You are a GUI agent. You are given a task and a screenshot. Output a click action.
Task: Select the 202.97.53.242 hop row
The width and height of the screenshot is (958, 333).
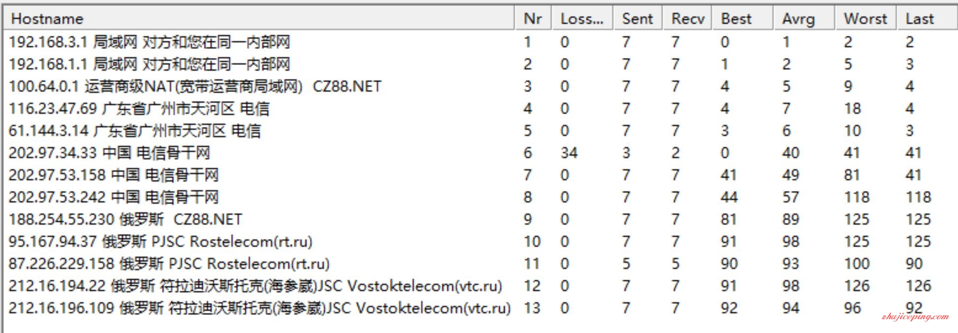point(479,197)
